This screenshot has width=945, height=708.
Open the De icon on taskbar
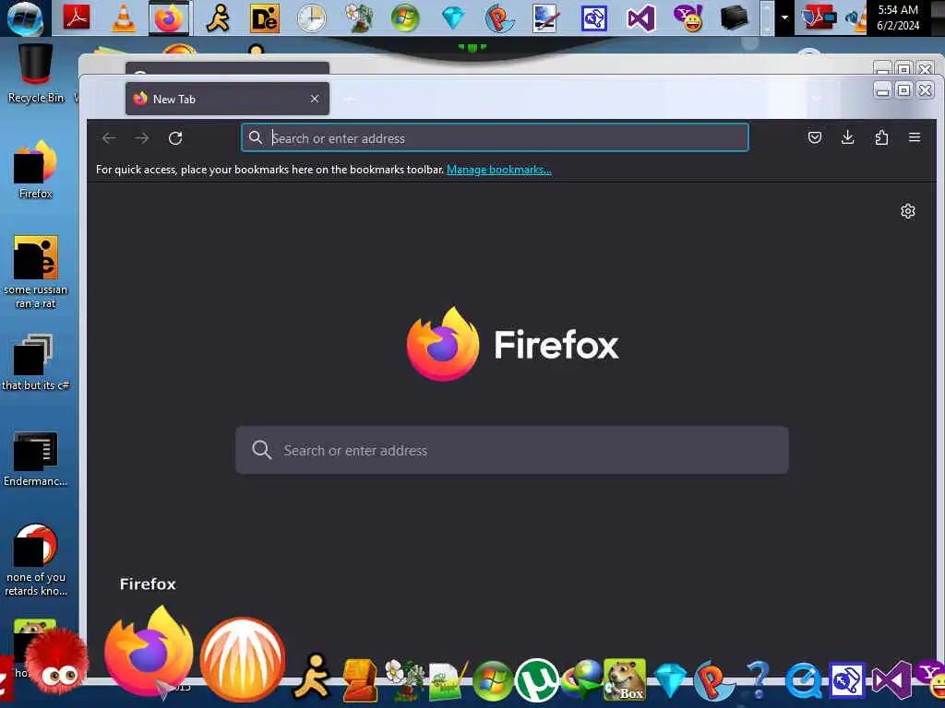265,18
